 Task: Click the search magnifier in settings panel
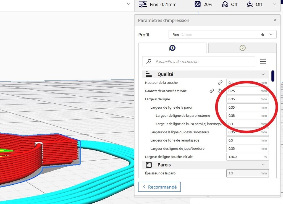point(149,61)
